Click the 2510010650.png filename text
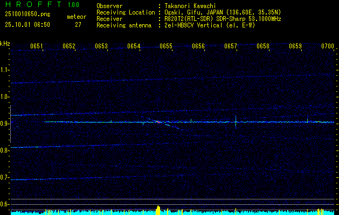This screenshot has width=339, height=215. (x=27, y=15)
